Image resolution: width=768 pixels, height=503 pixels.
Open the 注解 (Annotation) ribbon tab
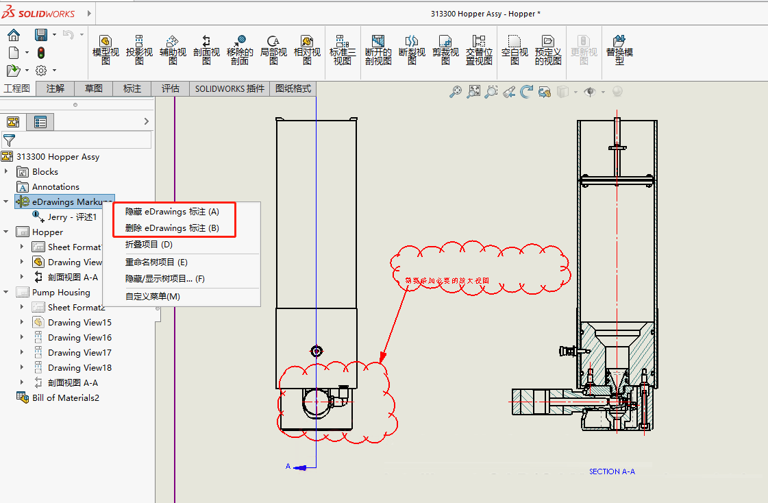55,88
